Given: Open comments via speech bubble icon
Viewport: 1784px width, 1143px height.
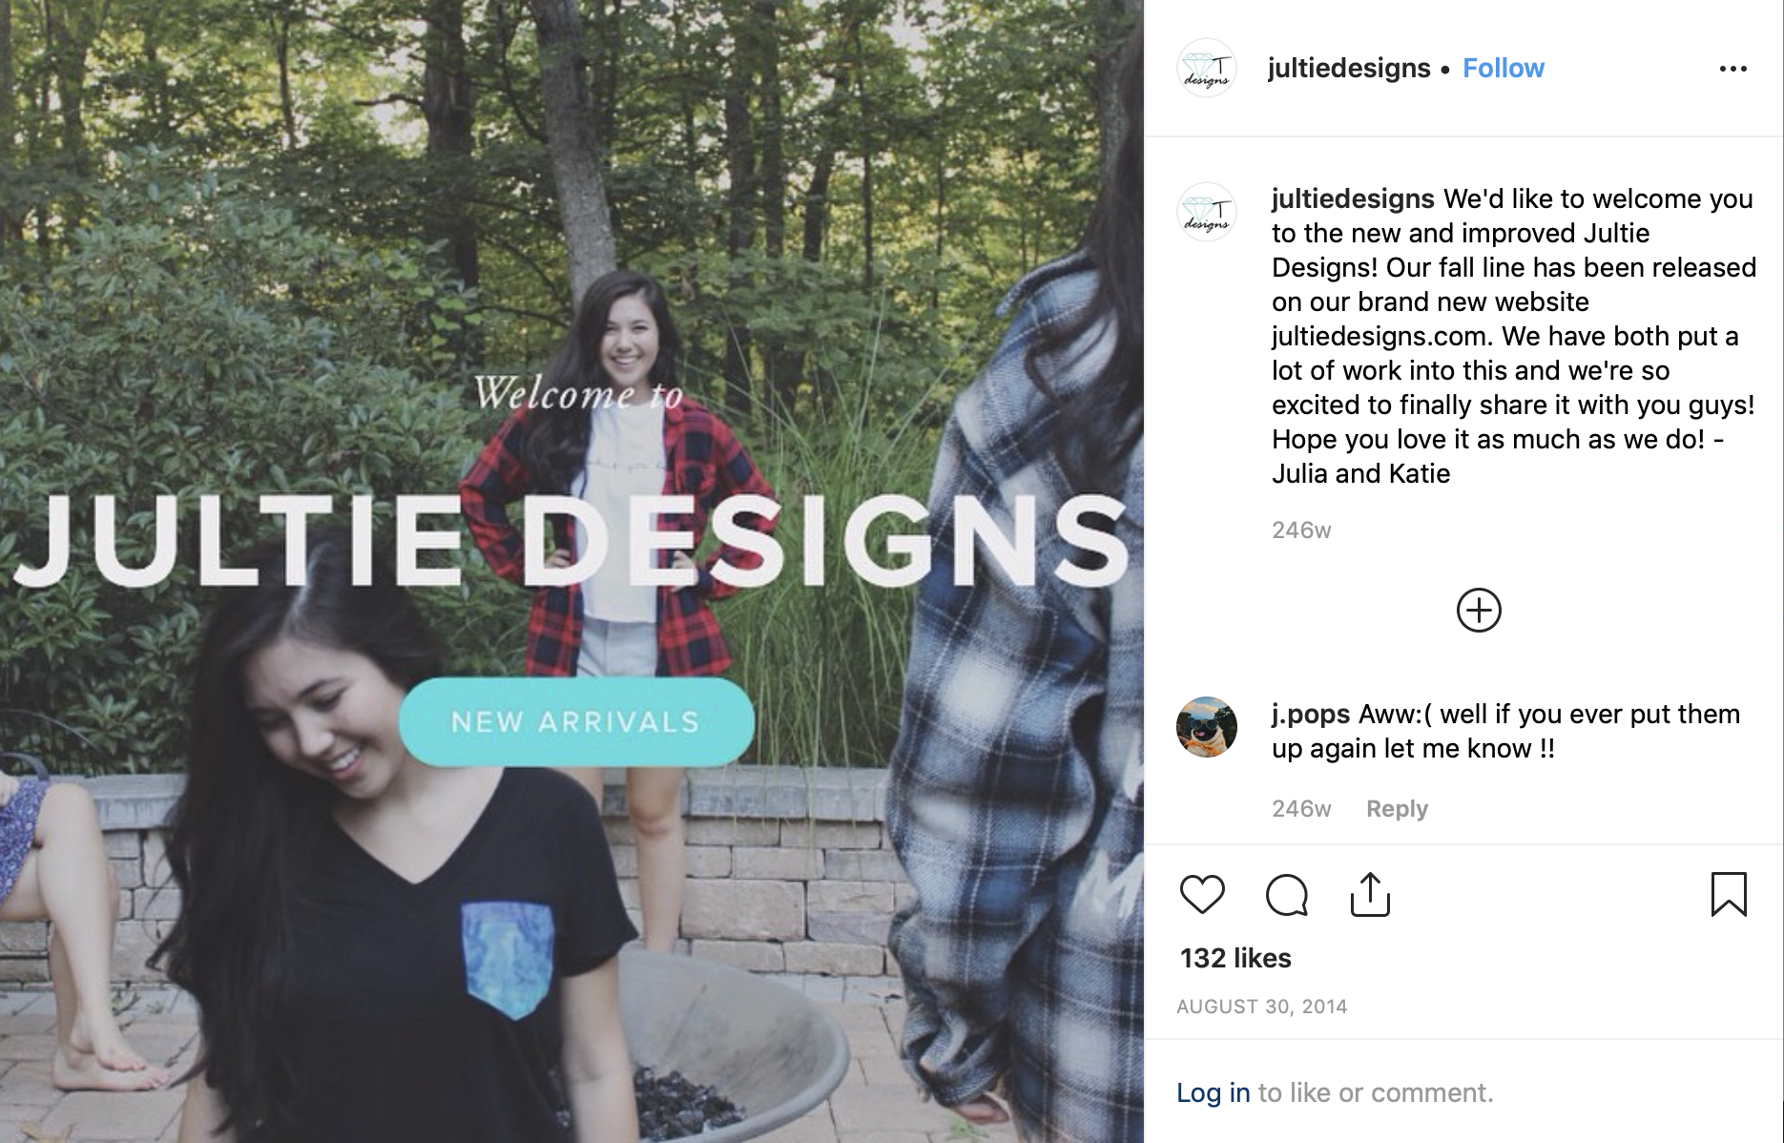Looking at the screenshot, I should point(1286,895).
